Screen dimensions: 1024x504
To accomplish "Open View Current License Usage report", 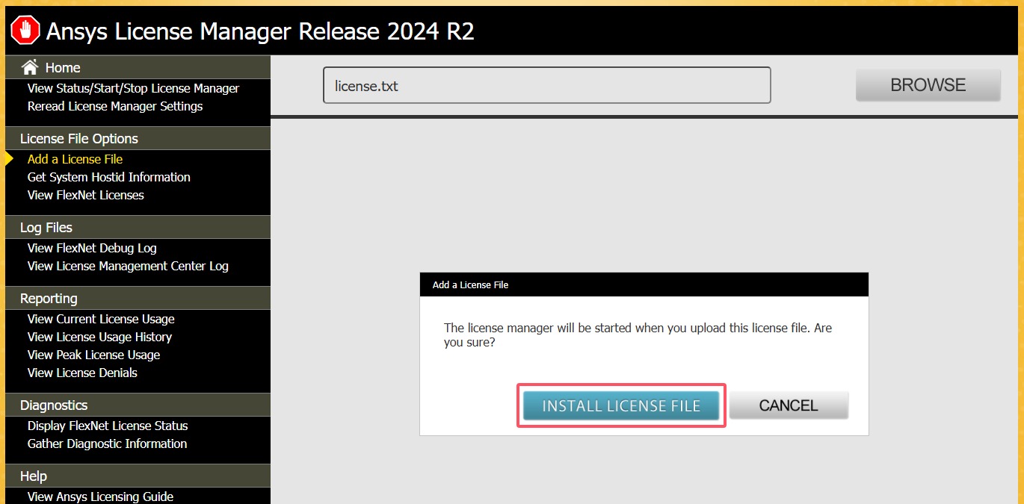I will tap(101, 319).
